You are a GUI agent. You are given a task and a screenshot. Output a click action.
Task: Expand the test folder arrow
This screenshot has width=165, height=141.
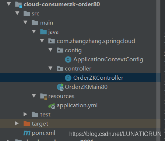[25, 114]
